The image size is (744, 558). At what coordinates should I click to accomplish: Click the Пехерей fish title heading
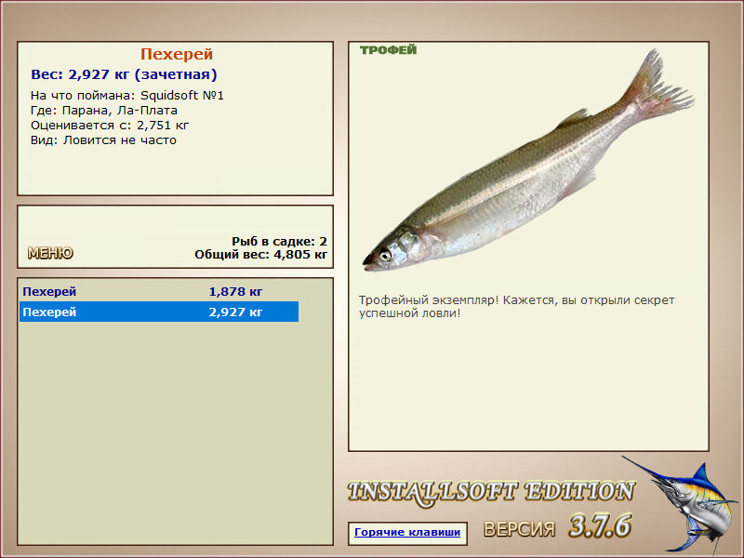coord(177,54)
